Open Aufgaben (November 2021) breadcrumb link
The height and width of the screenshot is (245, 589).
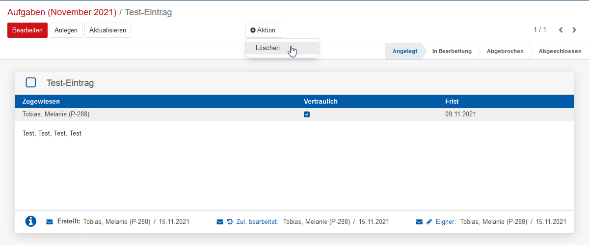62,12
